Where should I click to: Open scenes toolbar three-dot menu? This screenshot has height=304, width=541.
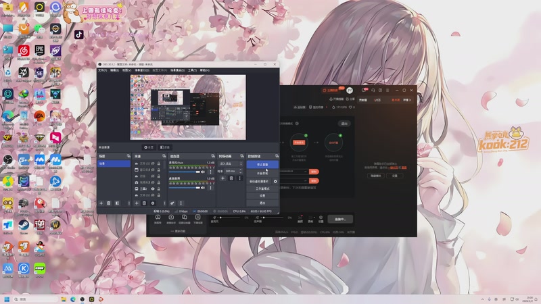pos(129,203)
